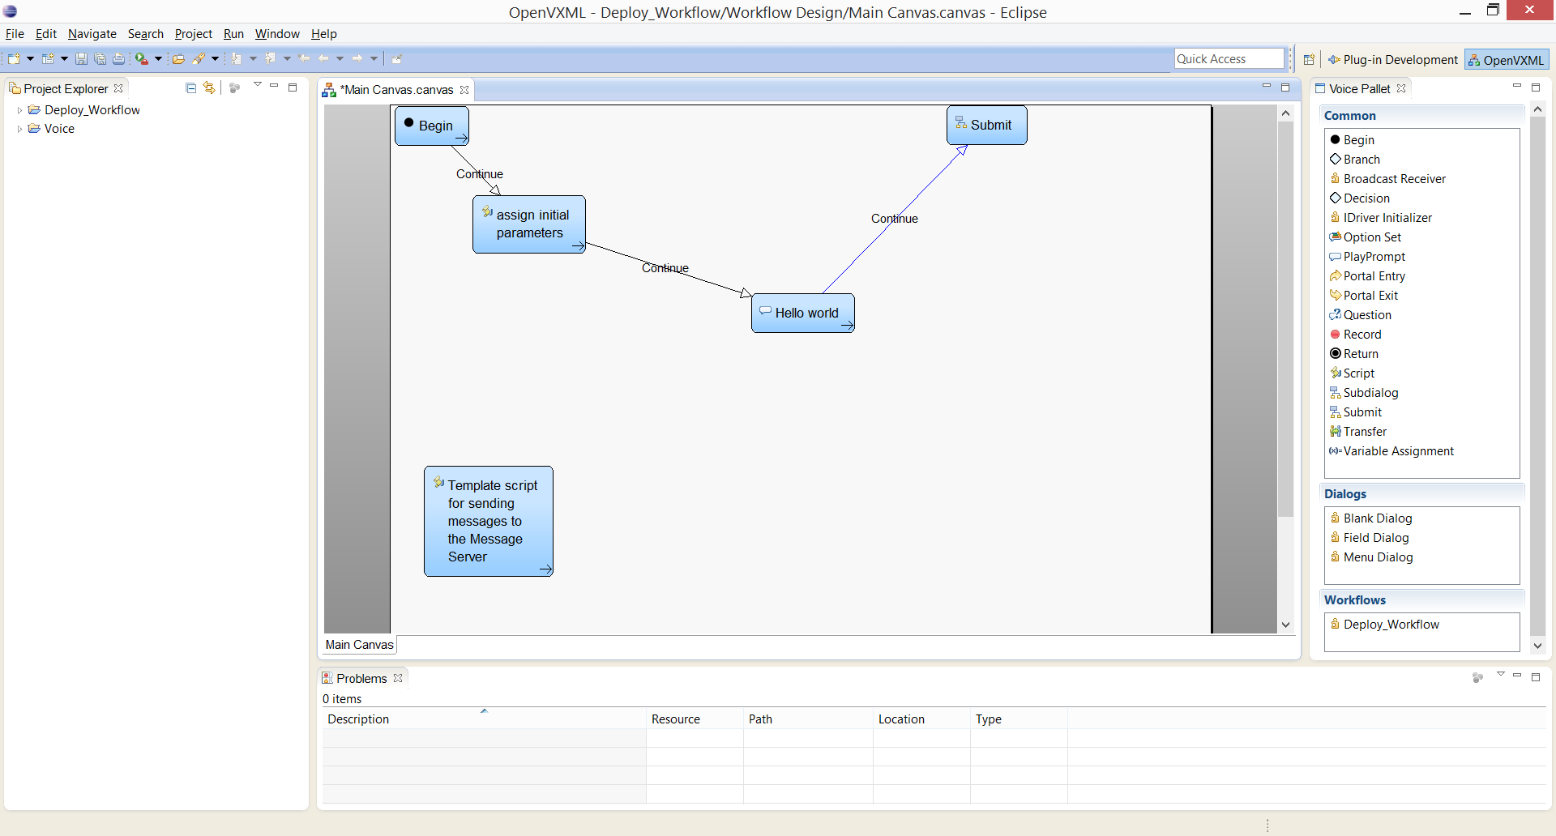Image resolution: width=1556 pixels, height=836 pixels.
Task: Open the Open Perspective icon
Action: [x=1309, y=60]
